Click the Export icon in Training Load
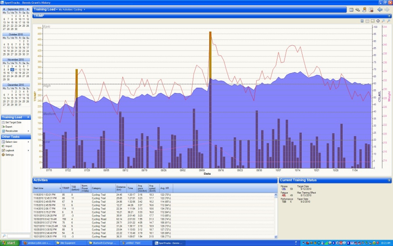 [3, 127]
